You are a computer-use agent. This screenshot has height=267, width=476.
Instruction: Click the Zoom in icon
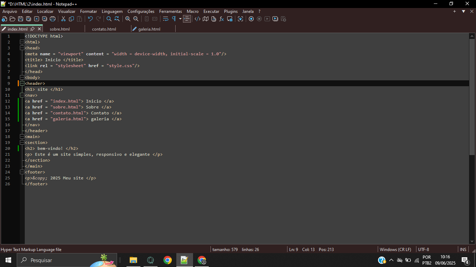point(128,19)
